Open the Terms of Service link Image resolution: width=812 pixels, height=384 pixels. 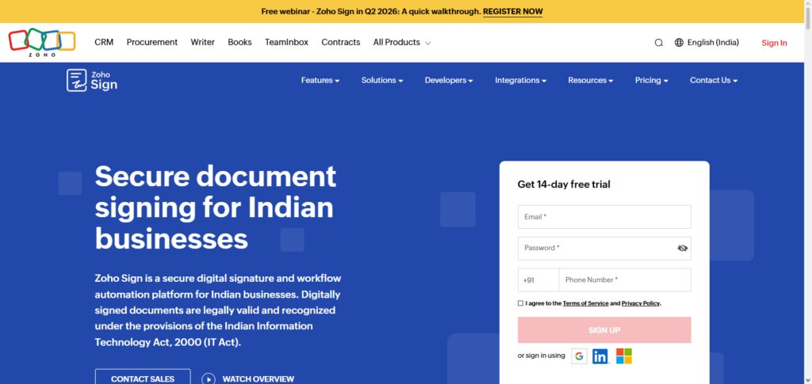(585, 303)
